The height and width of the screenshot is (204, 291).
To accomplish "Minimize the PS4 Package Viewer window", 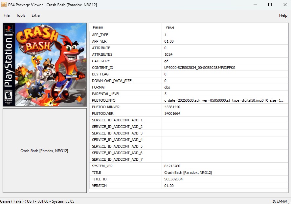I will (x=255, y=5).
